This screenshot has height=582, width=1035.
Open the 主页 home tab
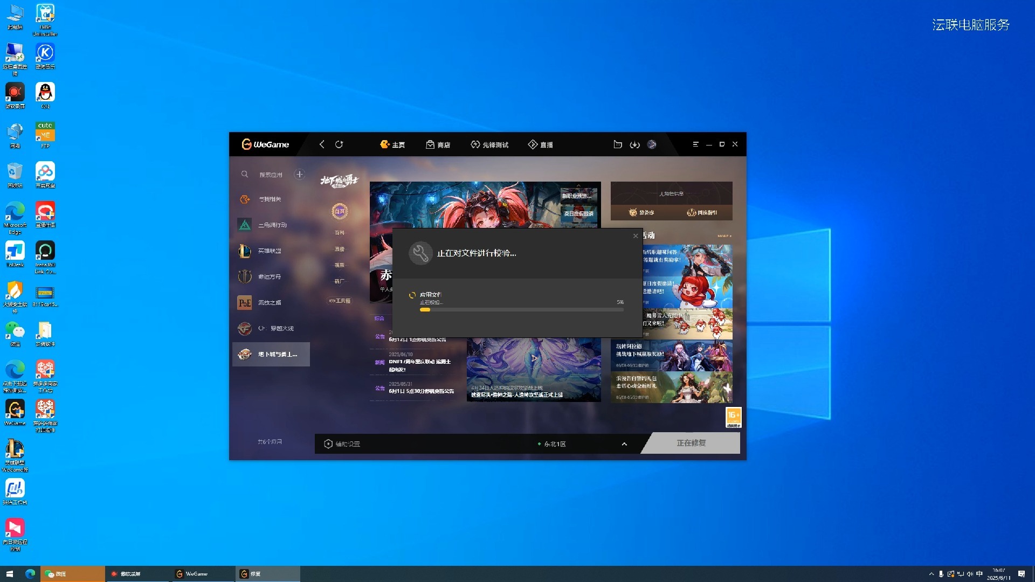[392, 144]
